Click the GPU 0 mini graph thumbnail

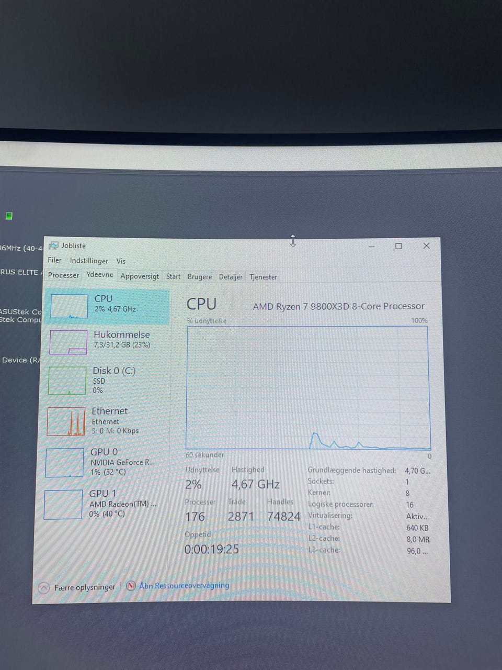[64, 463]
